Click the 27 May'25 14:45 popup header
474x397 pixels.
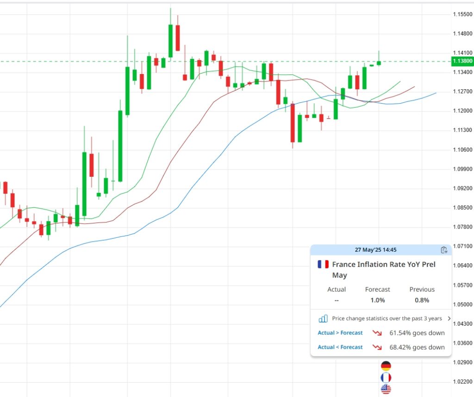(x=375, y=250)
